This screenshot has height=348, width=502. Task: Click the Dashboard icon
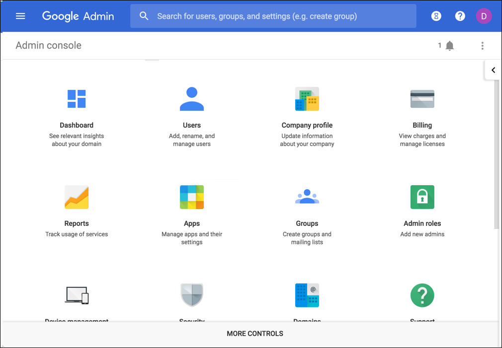[x=77, y=99]
